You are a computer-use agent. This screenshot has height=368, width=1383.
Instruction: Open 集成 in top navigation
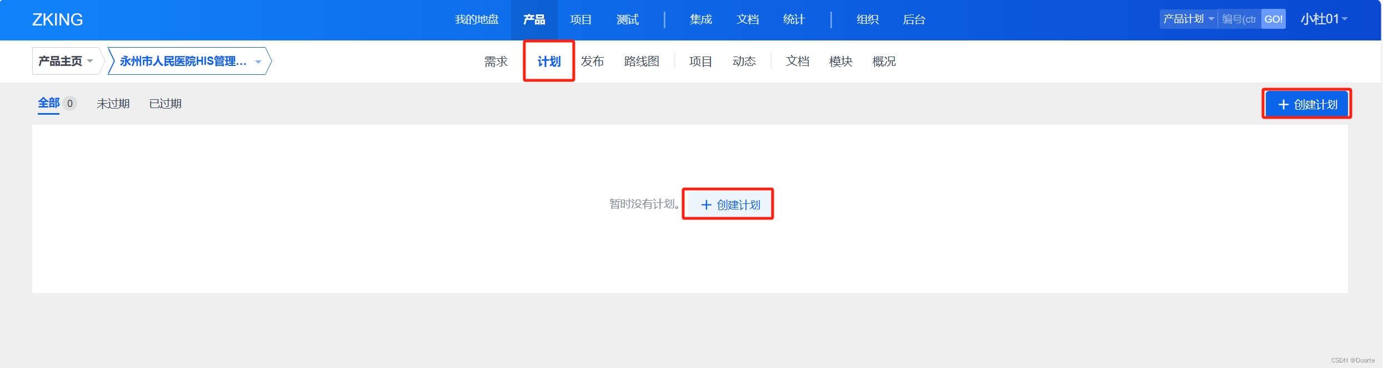(700, 19)
